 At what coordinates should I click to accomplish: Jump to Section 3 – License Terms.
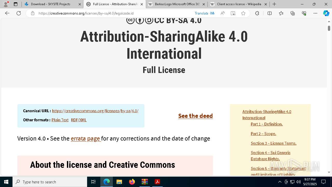[x=273, y=143]
